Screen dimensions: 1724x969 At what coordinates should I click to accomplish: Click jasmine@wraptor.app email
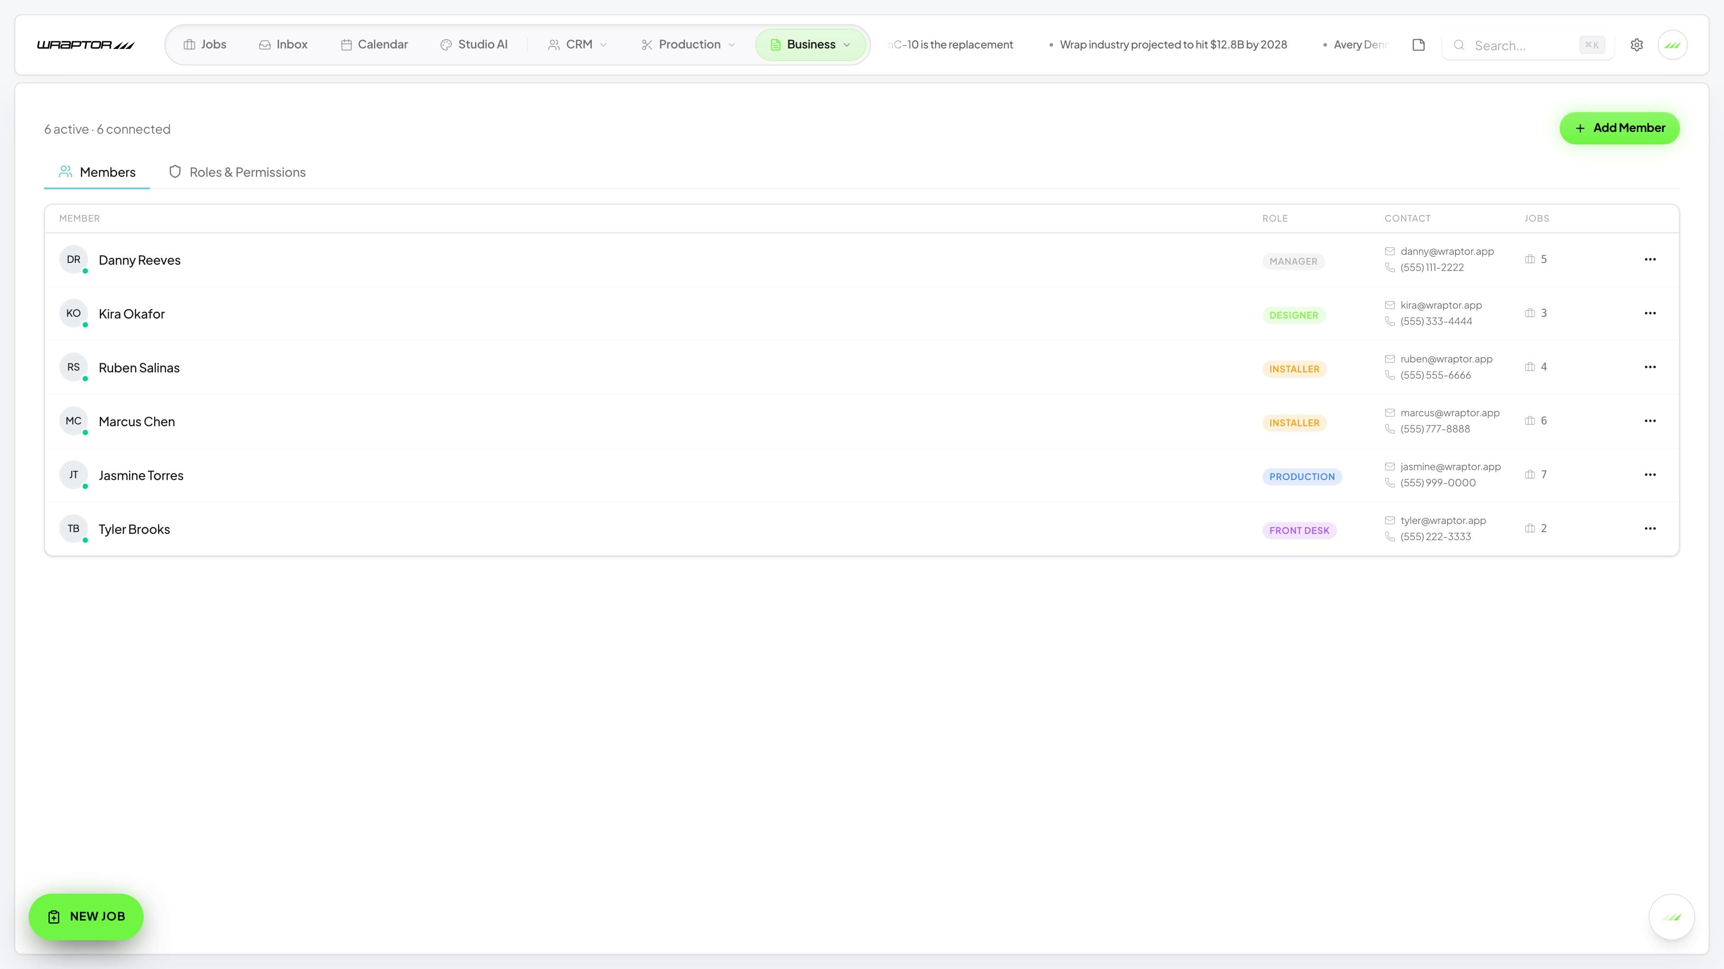[1450, 467]
